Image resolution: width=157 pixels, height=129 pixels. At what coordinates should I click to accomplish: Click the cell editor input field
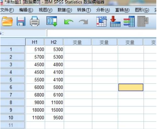102,33
